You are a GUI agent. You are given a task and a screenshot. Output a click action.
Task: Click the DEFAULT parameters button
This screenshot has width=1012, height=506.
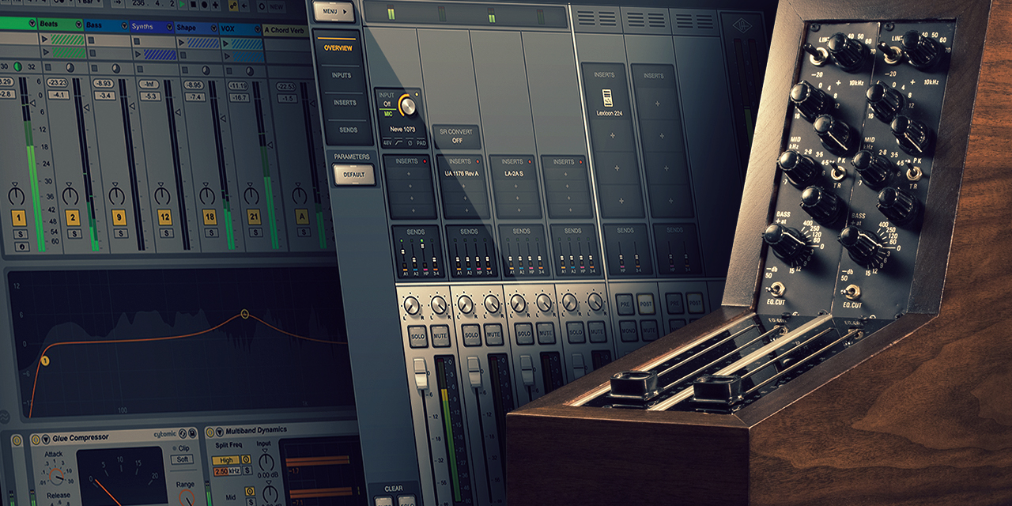[354, 174]
